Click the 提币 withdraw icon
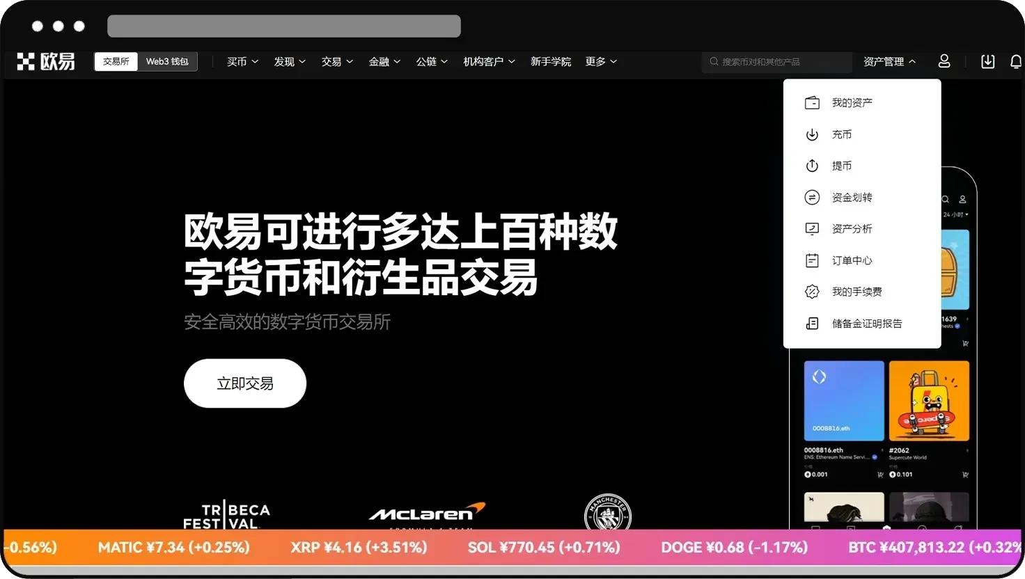 point(812,166)
